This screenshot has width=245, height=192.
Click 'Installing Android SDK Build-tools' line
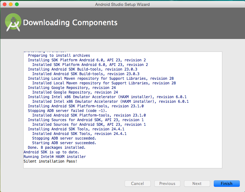tap(82, 69)
